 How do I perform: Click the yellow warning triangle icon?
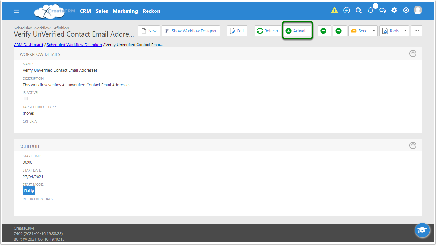pyautogui.click(x=334, y=10)
